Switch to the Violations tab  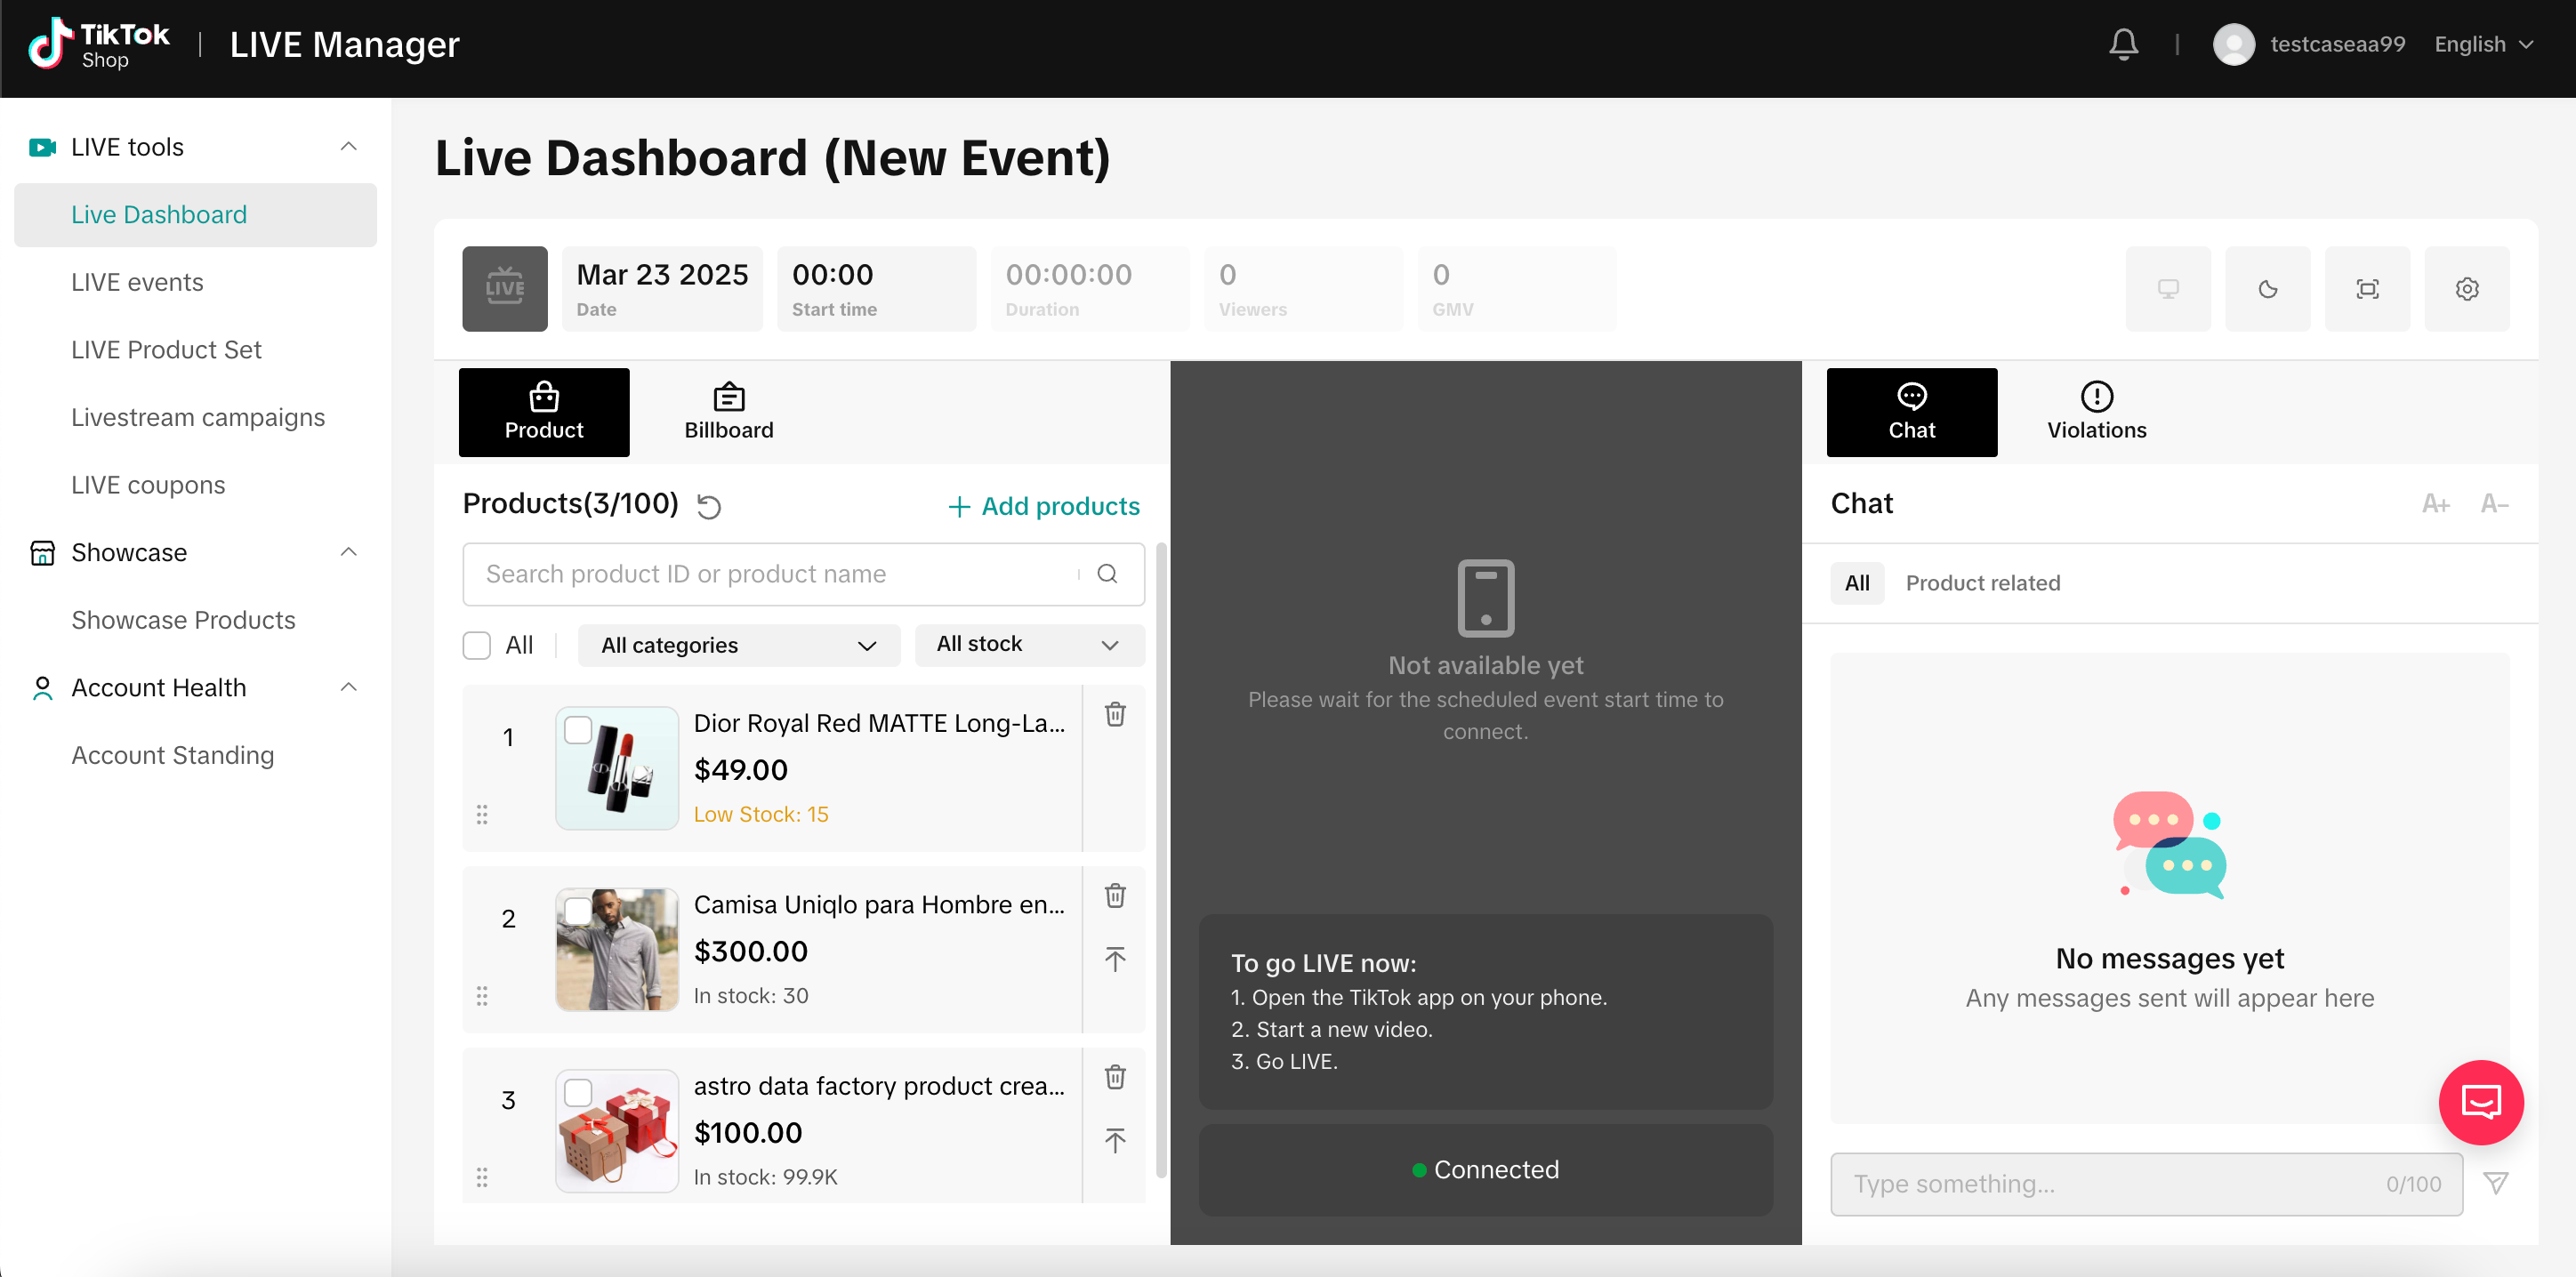(x=2097, y=412)
